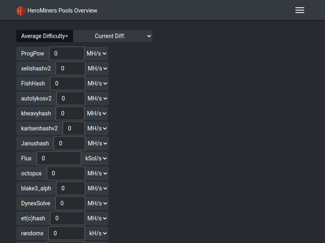Screen dimensions: 325x243
Task: Click the Flux hashrate input field
Action: tap(59, 158)
